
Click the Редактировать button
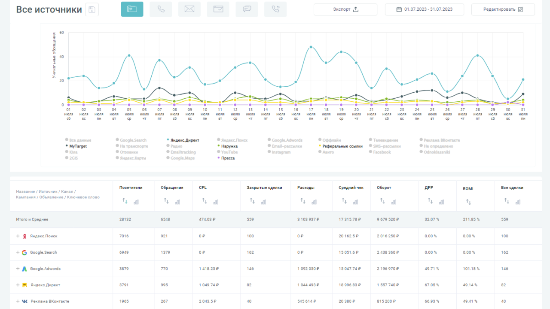pos(503,9)
